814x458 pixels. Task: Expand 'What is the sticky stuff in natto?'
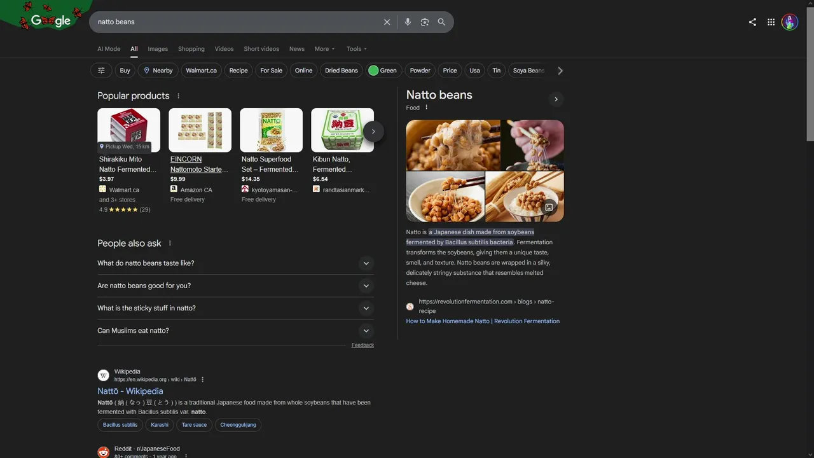[x=235, y=308]
